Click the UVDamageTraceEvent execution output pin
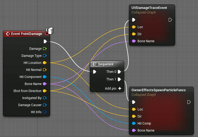The image size is (198, 137). 170,20
